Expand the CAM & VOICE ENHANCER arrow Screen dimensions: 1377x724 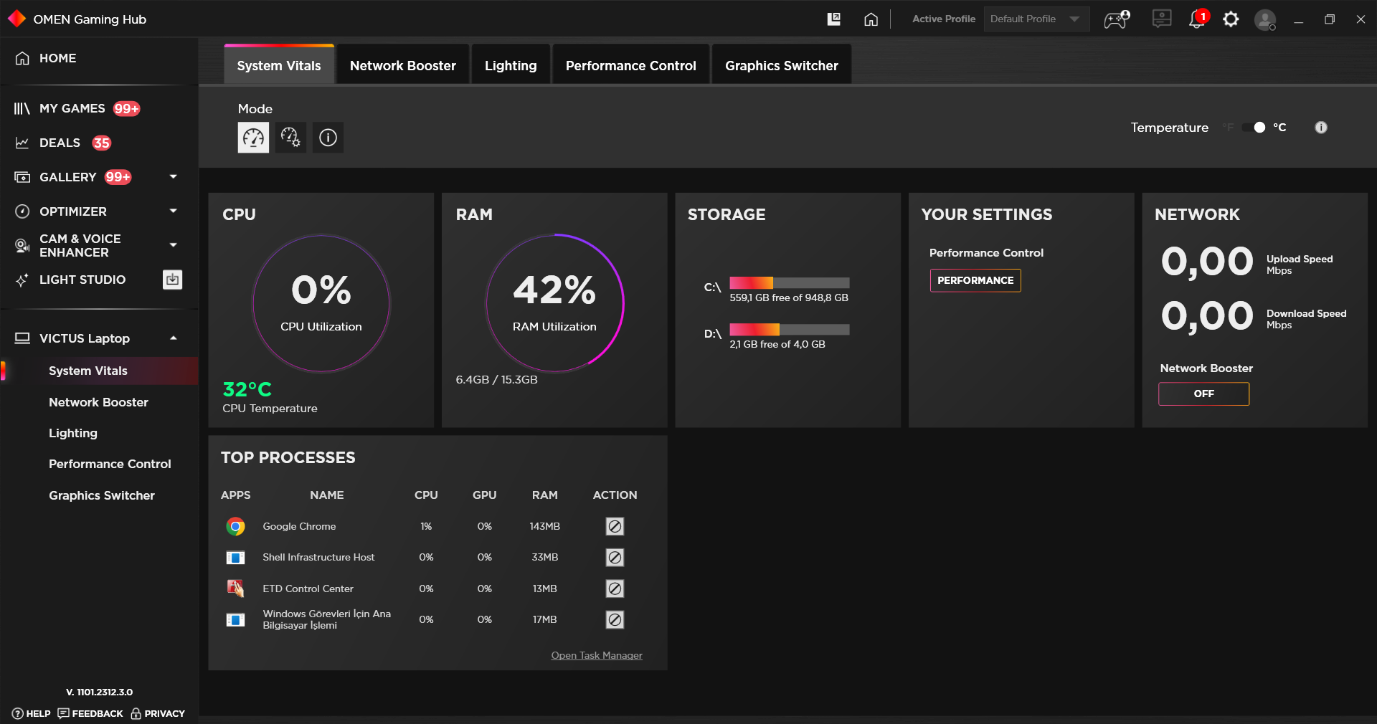pos(173,245)
